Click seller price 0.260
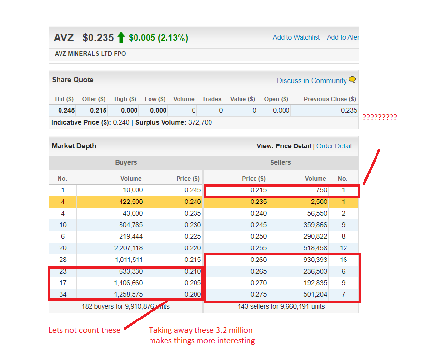421x362 pixels. tap(258, 260)
